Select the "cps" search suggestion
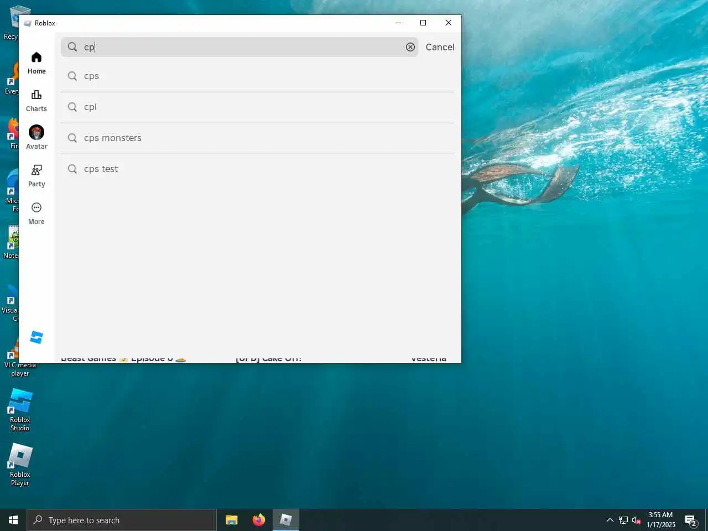This screenshot has width=708, height=531. point(258,76)
